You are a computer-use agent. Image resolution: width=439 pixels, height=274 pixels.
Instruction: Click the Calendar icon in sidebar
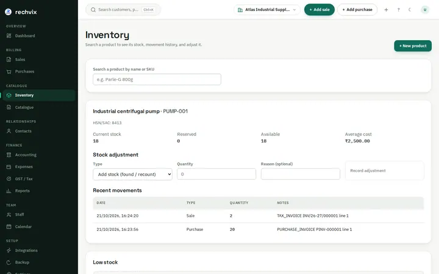click(9, 227)
